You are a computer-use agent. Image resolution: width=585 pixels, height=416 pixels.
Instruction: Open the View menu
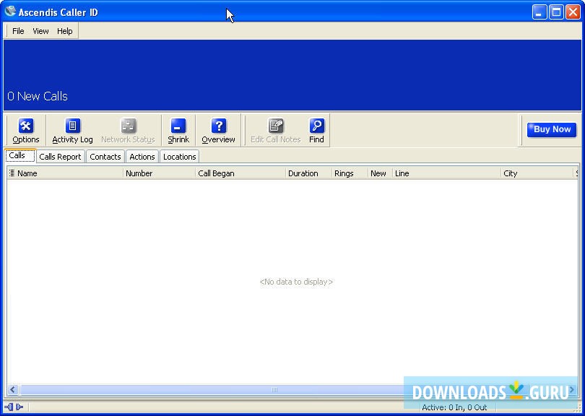(x=40, y=31)
